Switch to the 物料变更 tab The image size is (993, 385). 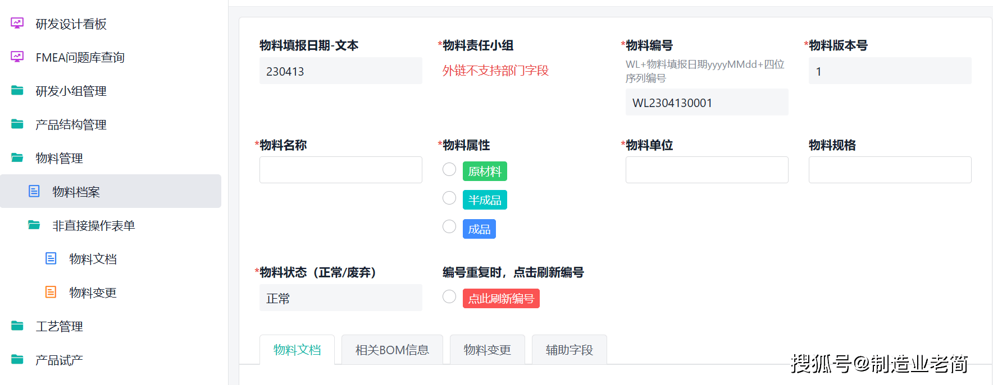487,350
